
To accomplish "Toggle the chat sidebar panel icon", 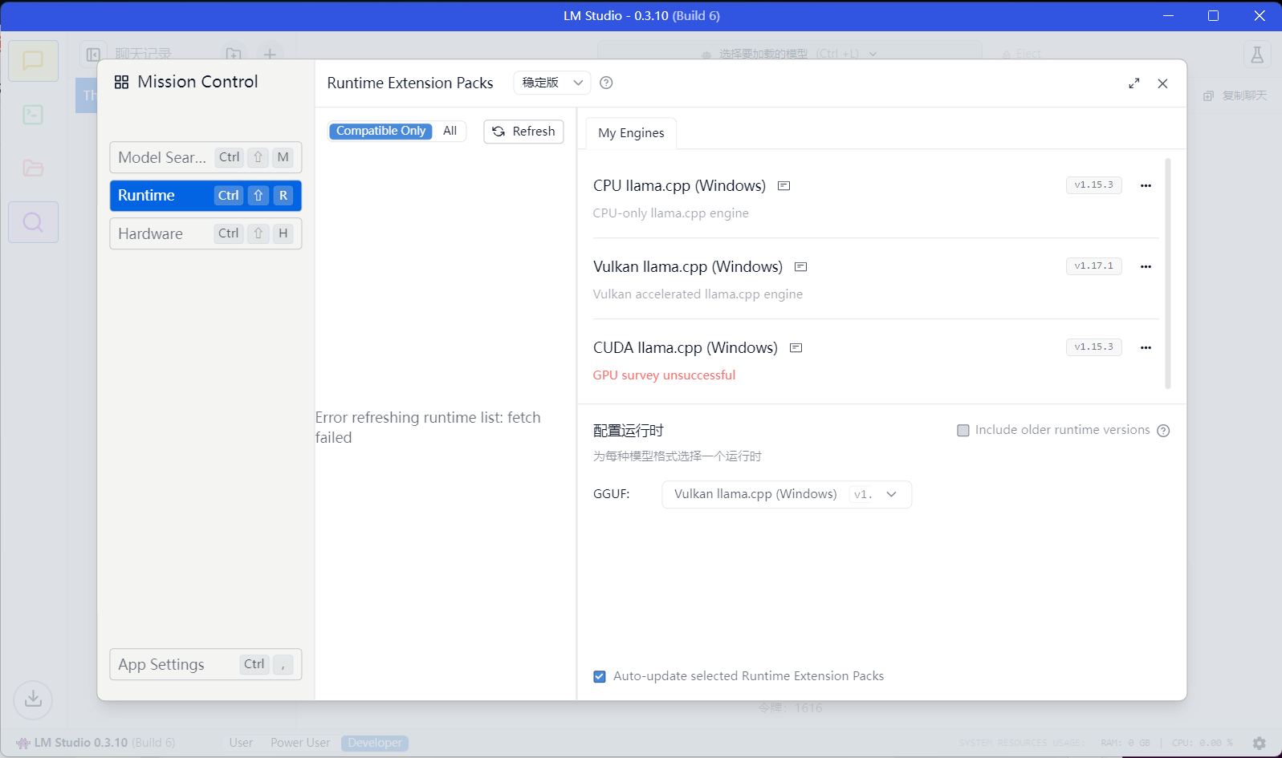I will click(94, 55).
